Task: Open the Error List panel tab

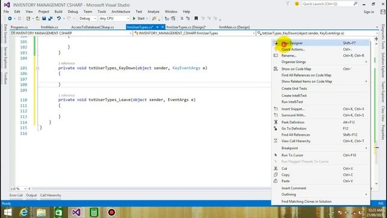Action: click(16, 195)
